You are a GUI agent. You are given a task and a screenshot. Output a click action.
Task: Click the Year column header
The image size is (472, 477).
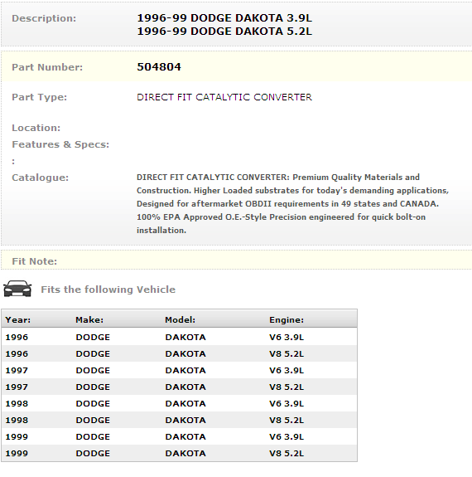(18, 319)
